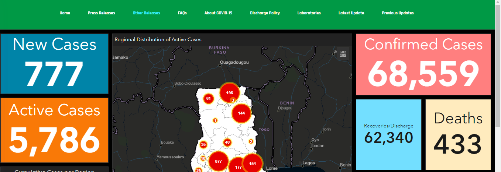Select the 196 active cases map marker

click(230, 92)
